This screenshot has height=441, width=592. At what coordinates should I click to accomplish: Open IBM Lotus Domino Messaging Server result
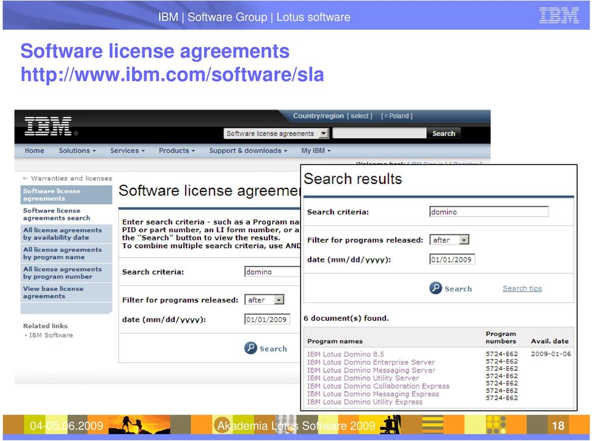[x=371, y=370]
